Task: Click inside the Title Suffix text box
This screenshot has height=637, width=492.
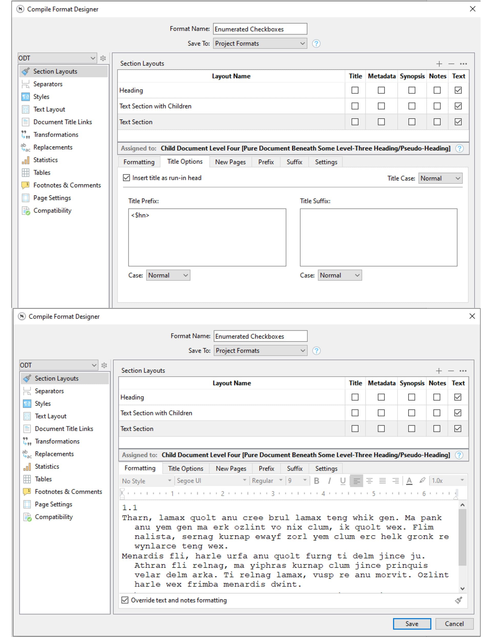Action: (x=378, y=237)
